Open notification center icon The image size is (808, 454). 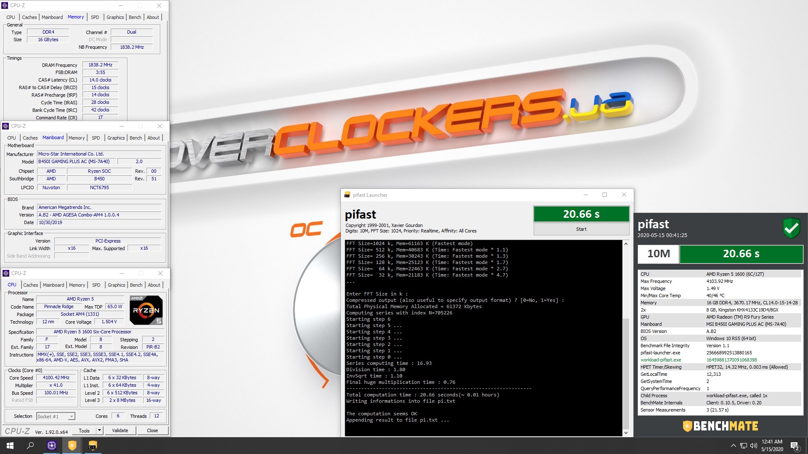click(x=795, y=446)
